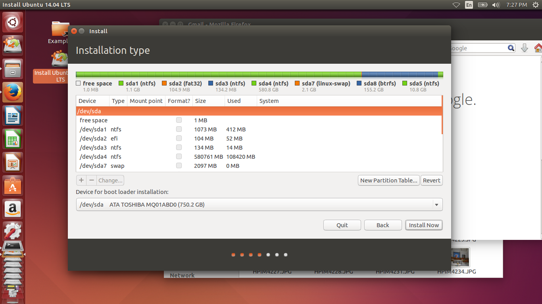This screenshot has width=542, height=304.
Task: Click the Firefox home icon
Action: pos(538,48)
